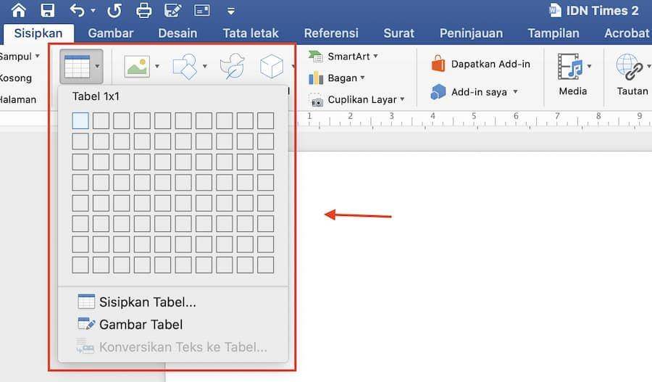The height and width of the screenshot is (382, 652).
Task: Click the blue Add-in saya hexagon icon
Action: pos(438,92)
